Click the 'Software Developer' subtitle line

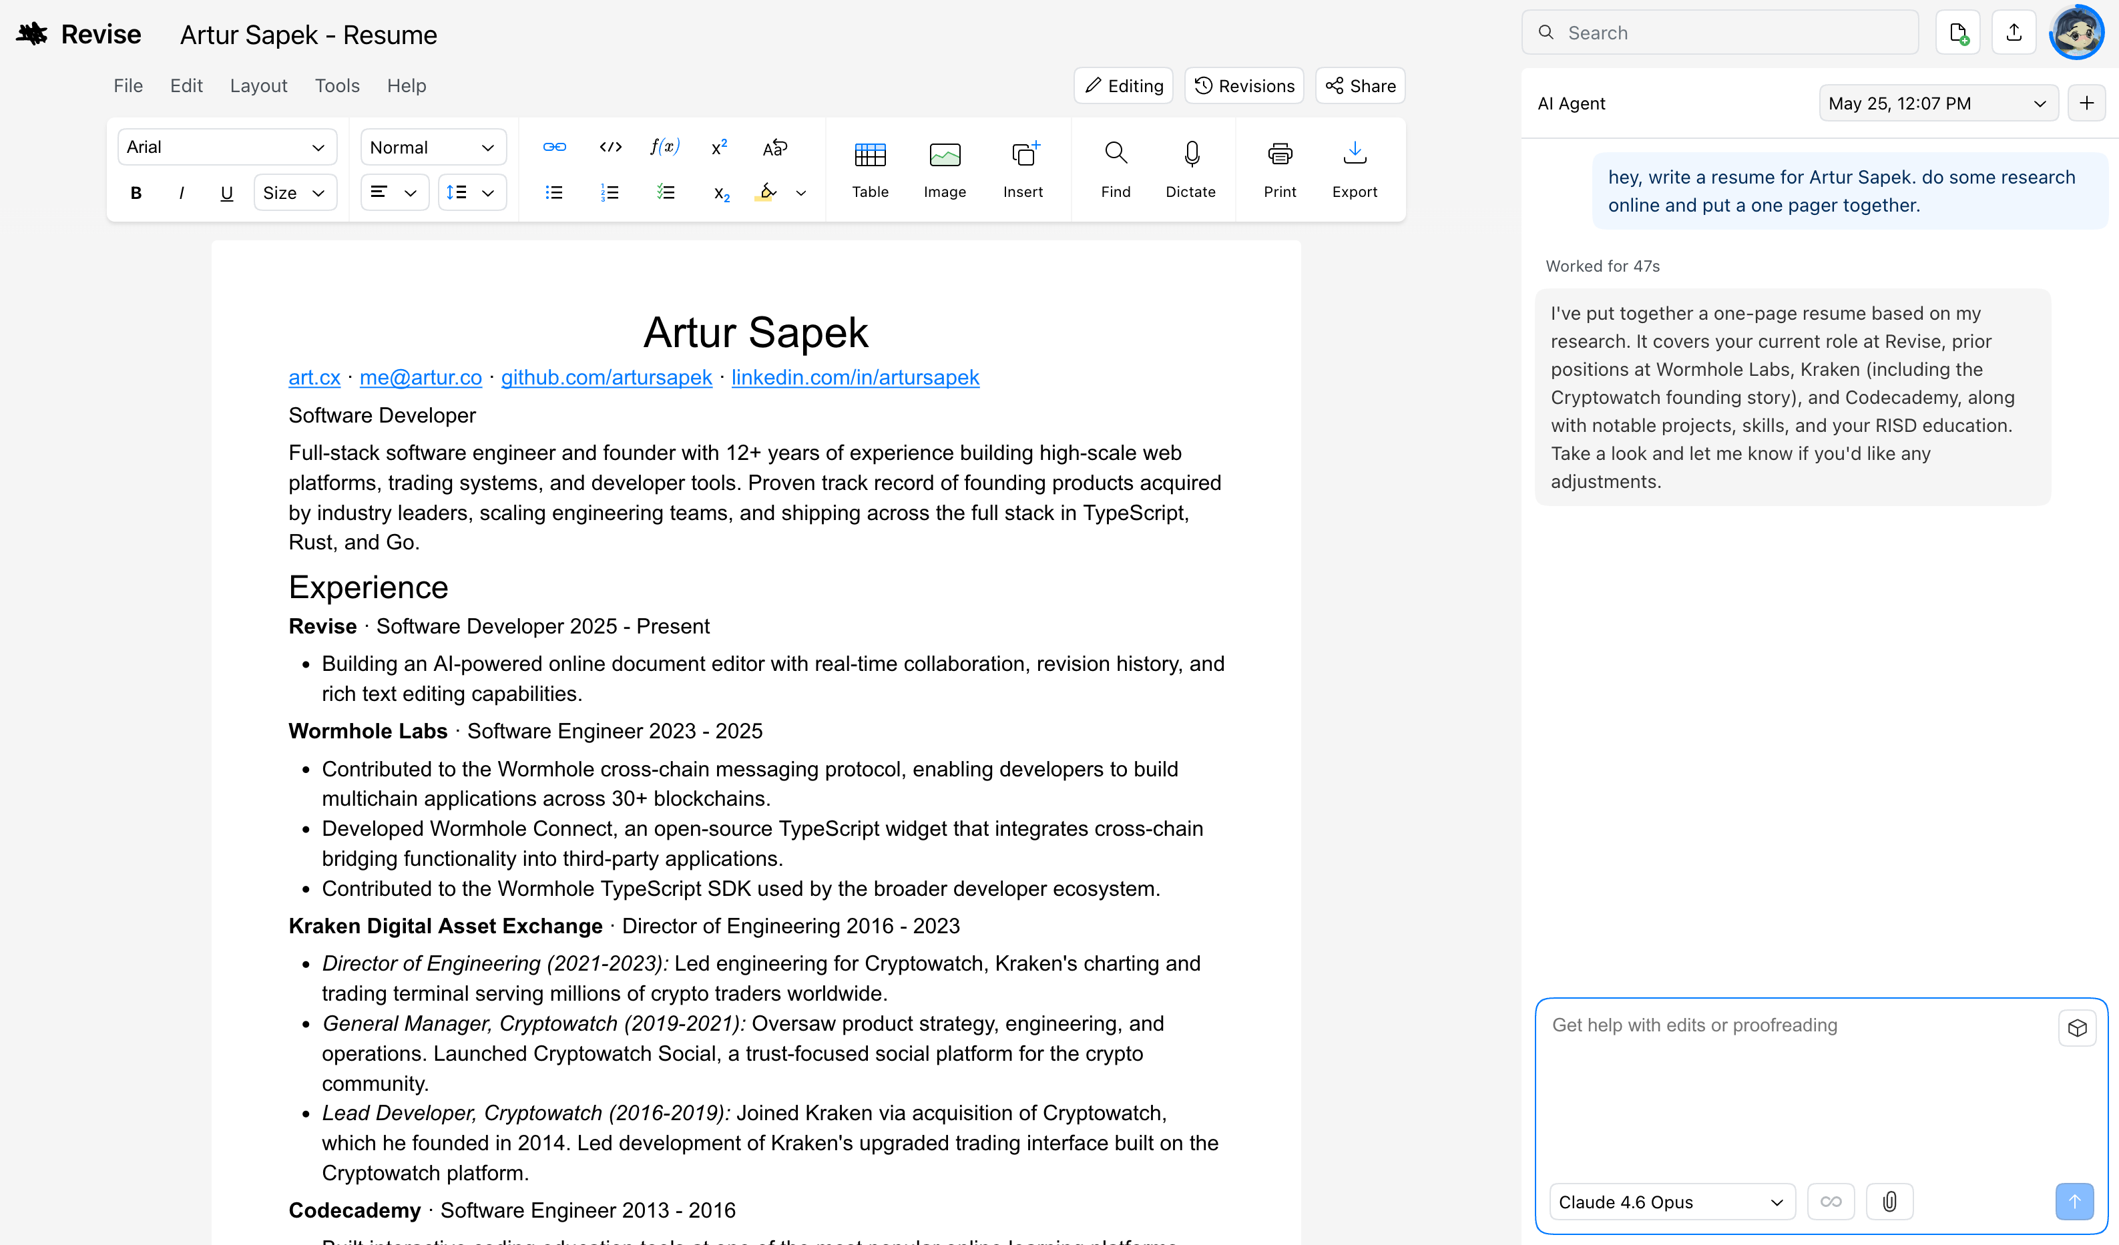click(x=382, y=415)
